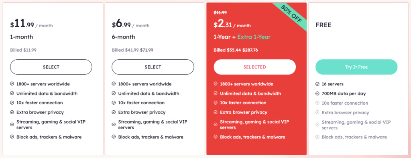Click the X icon beside 10x faster connection, Free plan

click(x=317, y=103)
